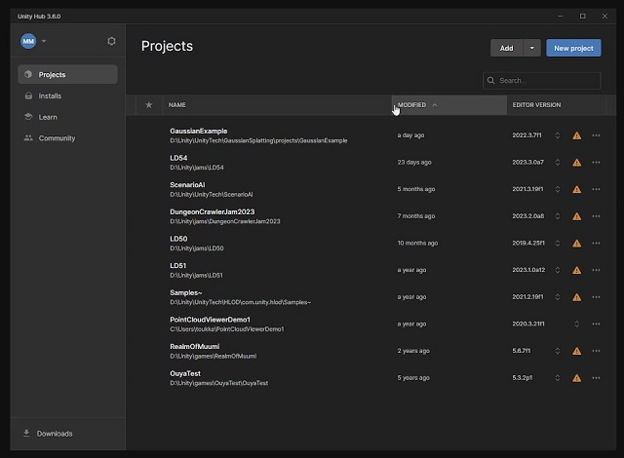Open Preferences gear icon in sidebar

point(111,41)
